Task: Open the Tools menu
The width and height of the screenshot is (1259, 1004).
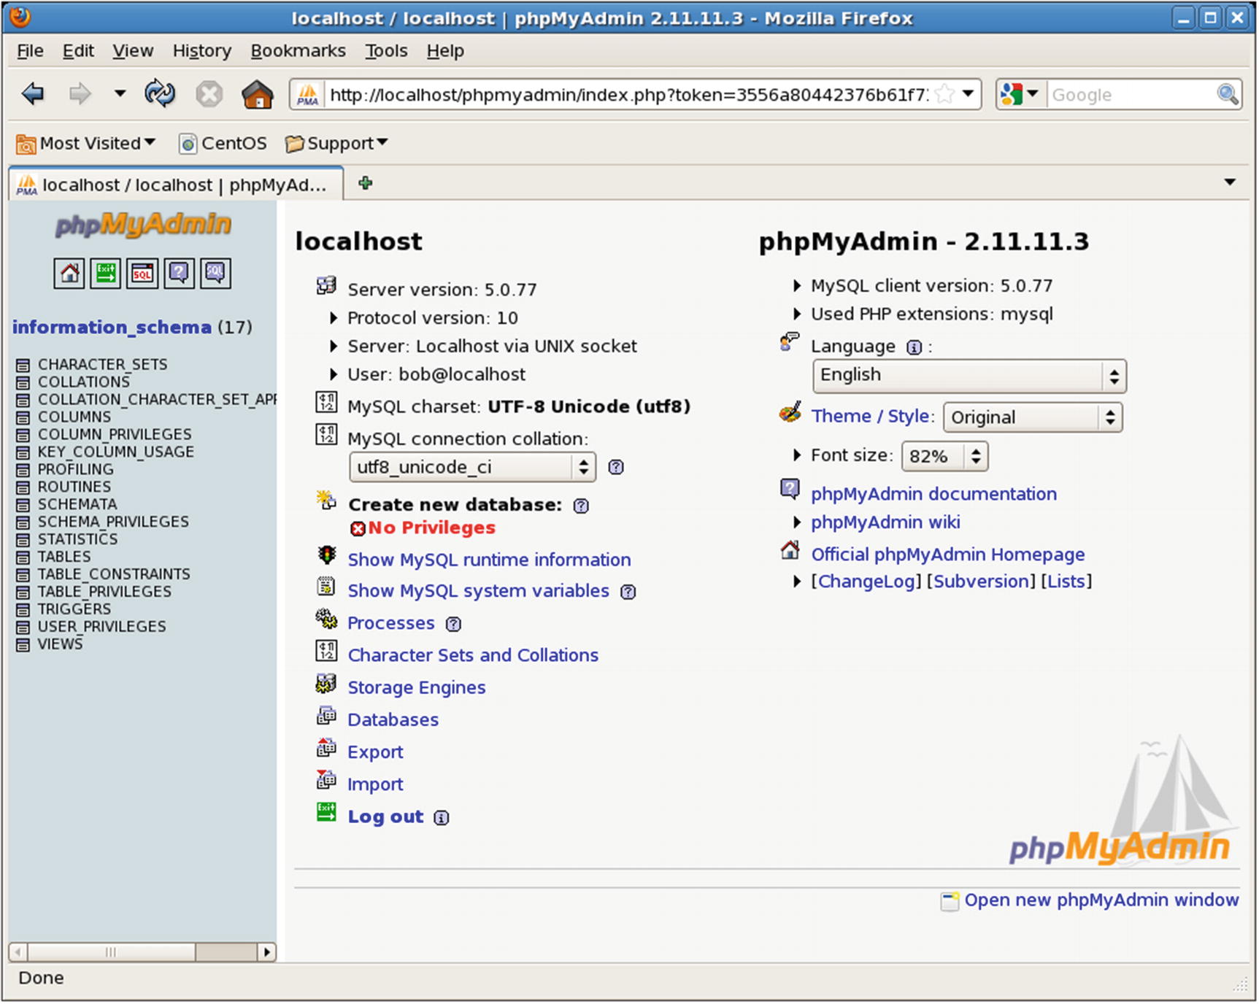Action: coord(386,51)
